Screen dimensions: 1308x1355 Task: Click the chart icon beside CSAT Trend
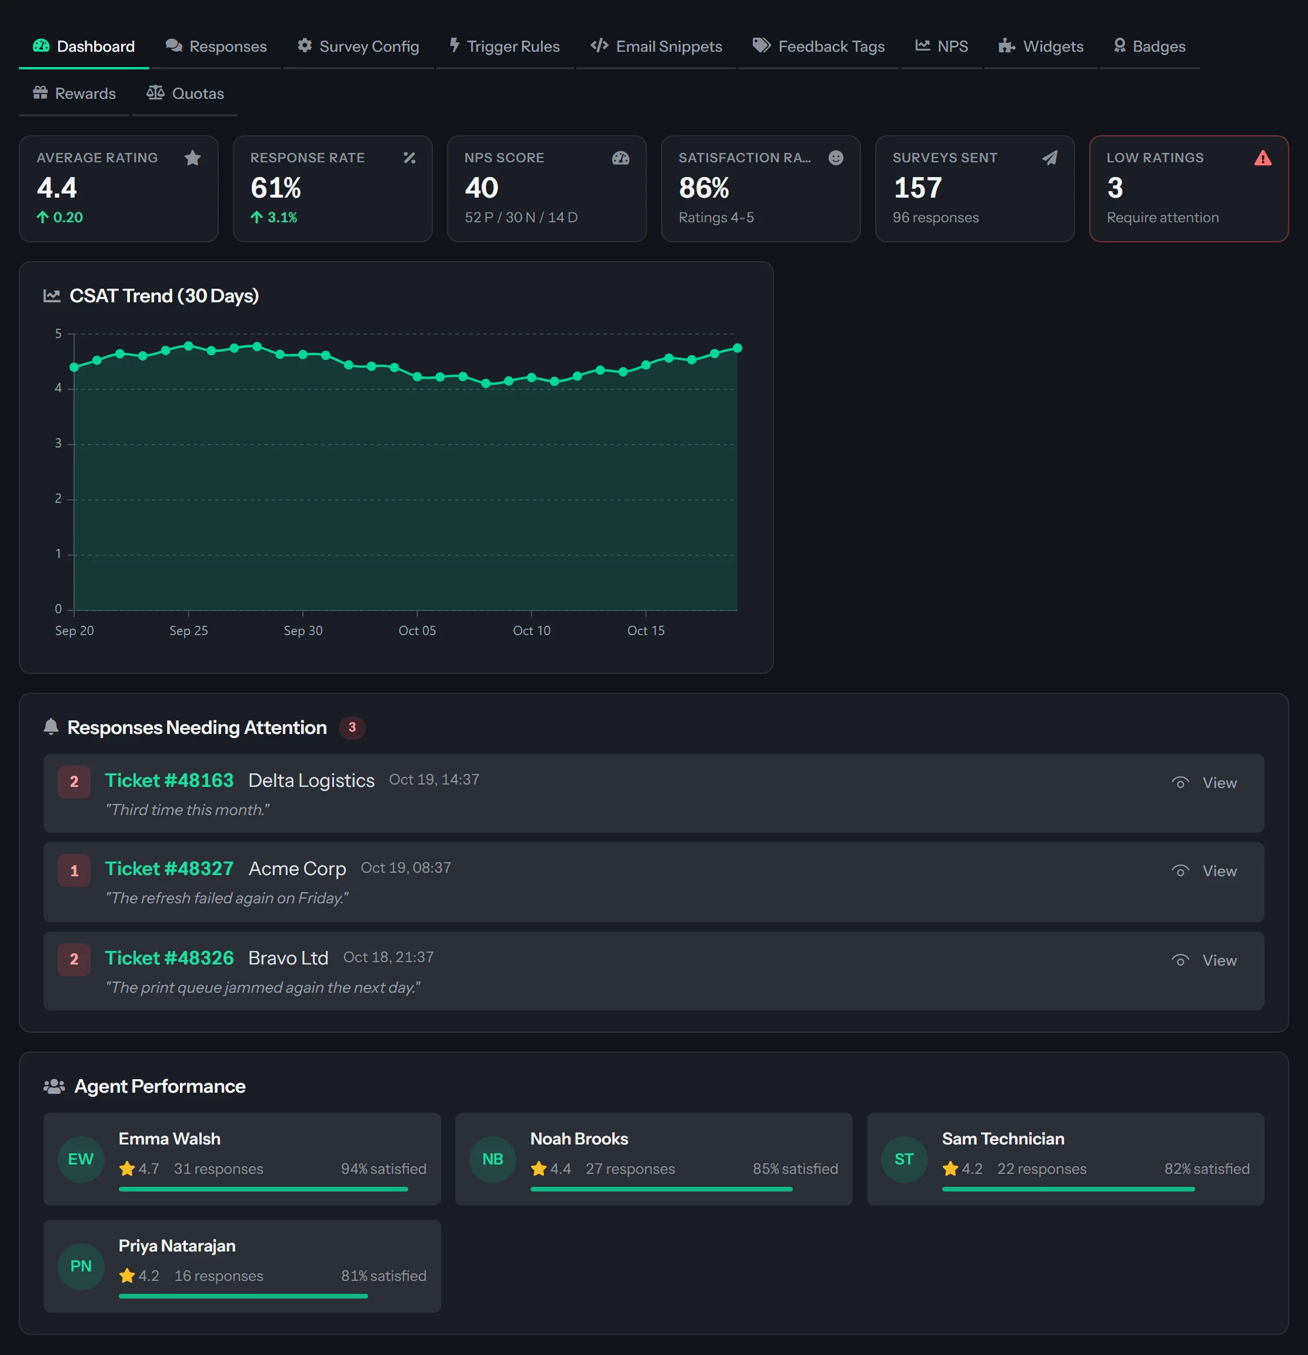52,296
